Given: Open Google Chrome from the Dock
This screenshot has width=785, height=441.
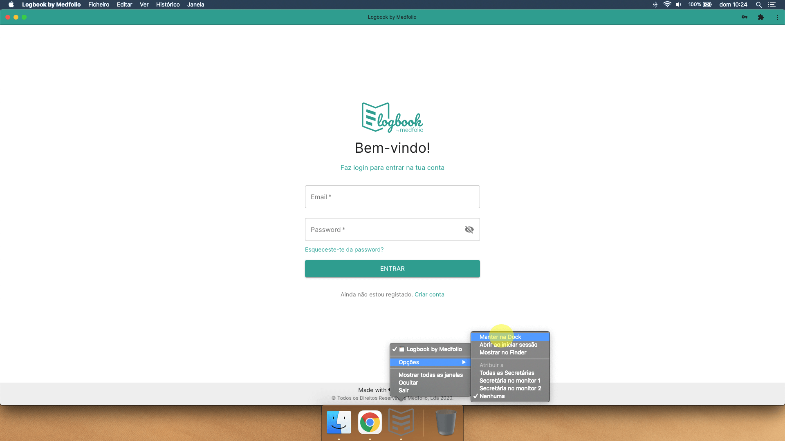Looking at the screenshot, I should click(x=370, y=422).
